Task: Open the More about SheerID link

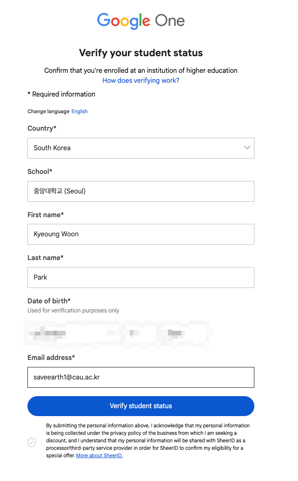Action: [x=99, y=456]
